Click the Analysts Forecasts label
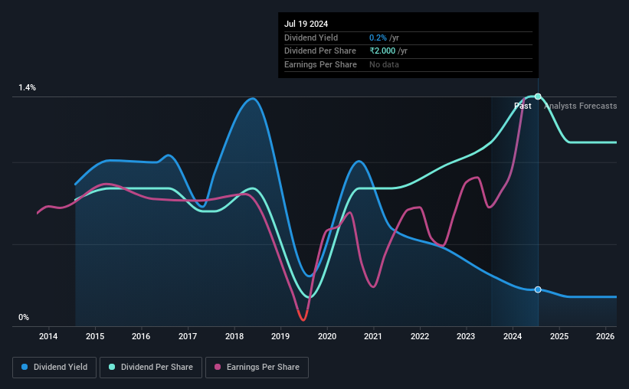629x389 pixels. pos(581,106)
